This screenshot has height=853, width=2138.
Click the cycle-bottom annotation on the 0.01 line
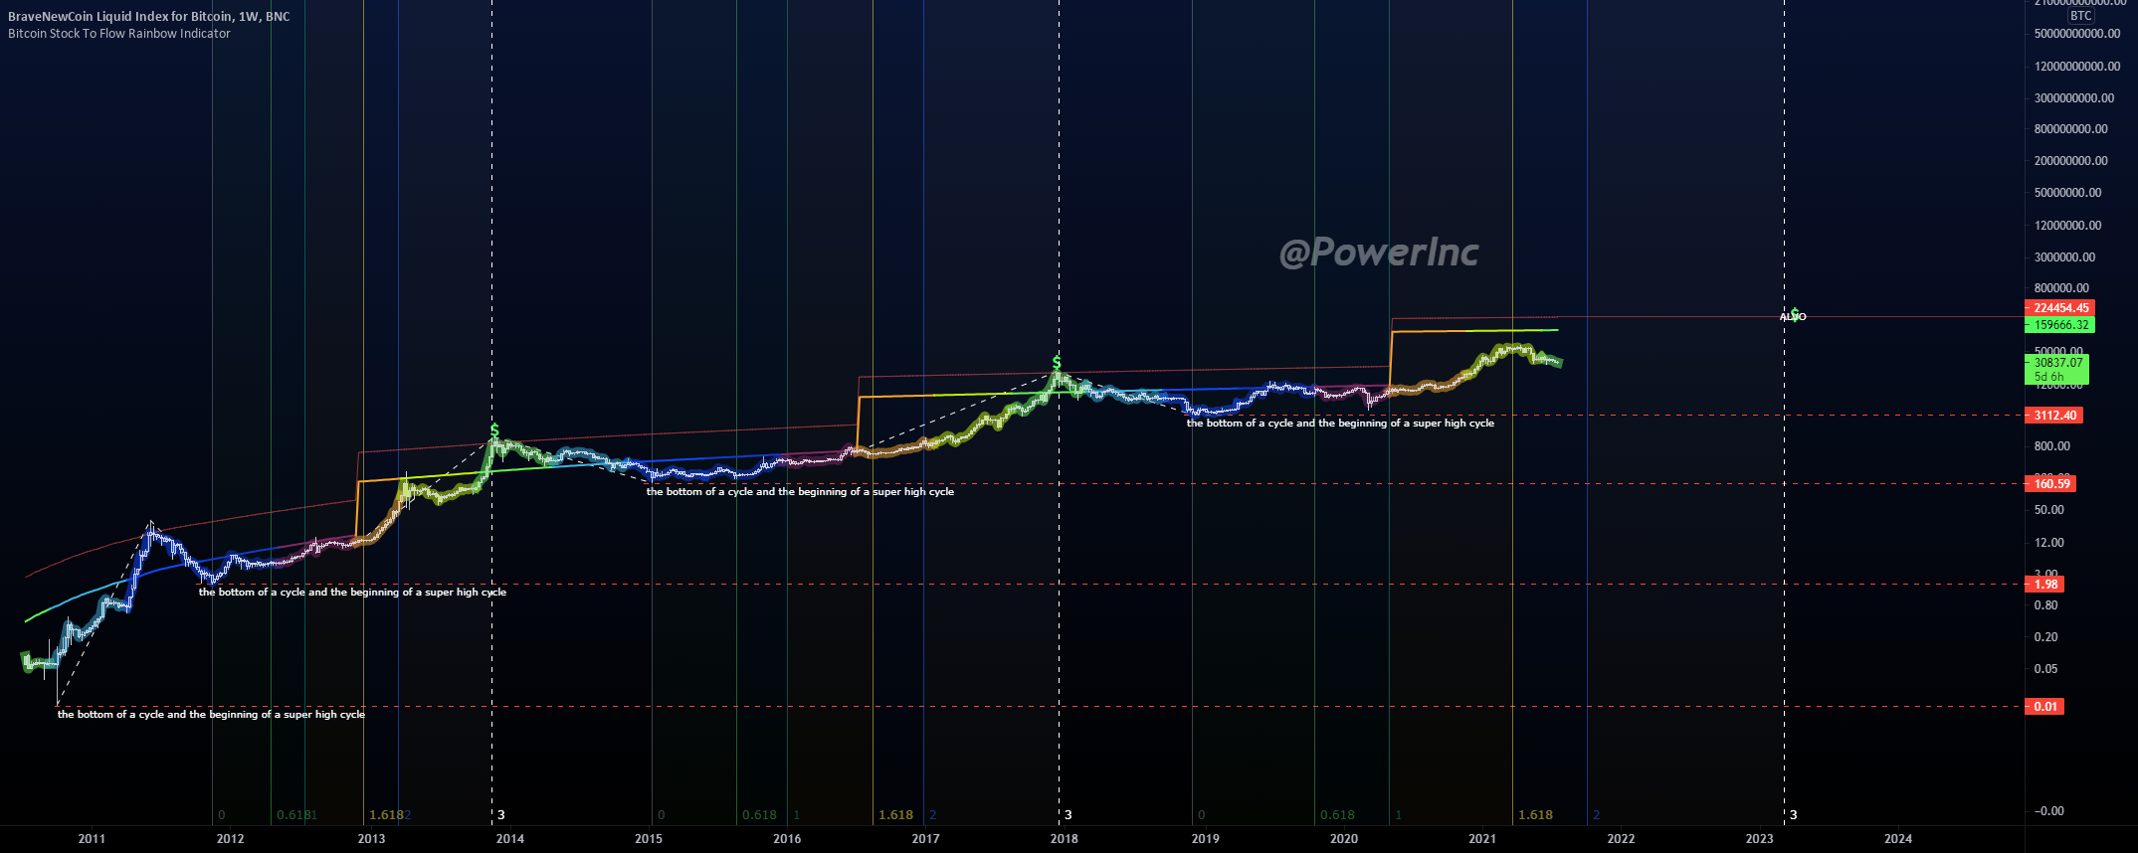pyautogui.click(x=211, y=715)
